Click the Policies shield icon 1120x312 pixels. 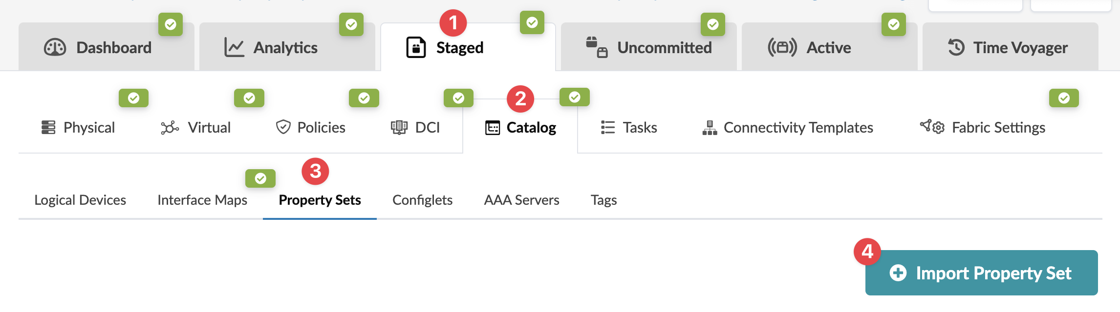283,127
